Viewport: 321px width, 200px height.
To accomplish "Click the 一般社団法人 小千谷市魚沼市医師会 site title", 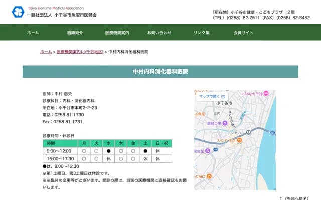I will click(62, 15).
